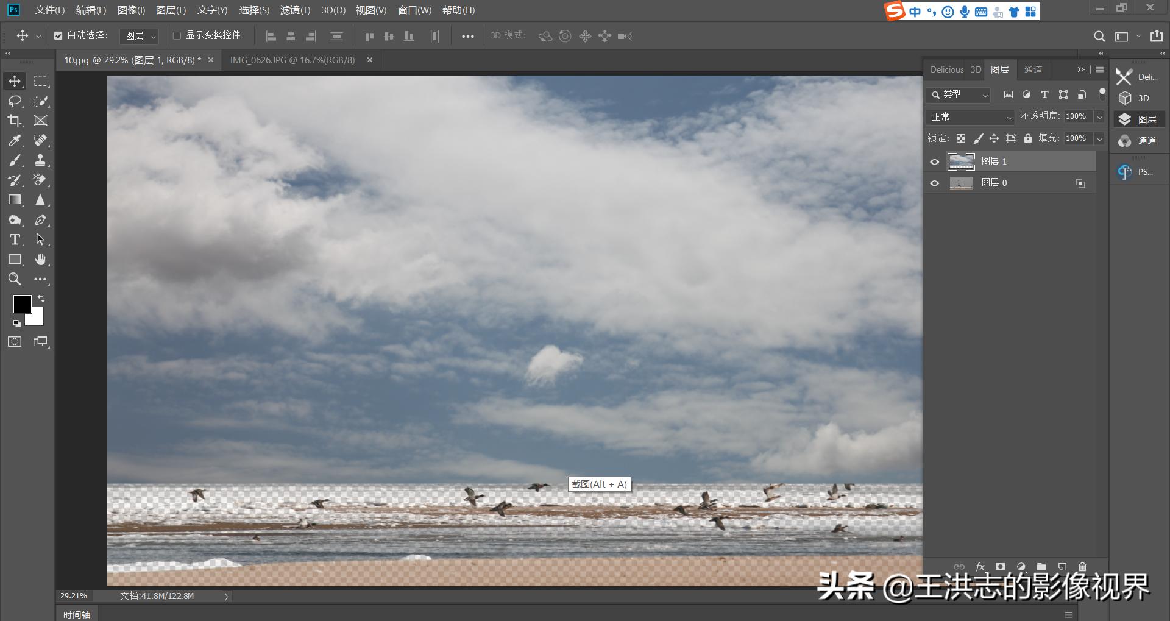Select the Zoom tool
Screen dimensions: 1170x621
point(14,279)
